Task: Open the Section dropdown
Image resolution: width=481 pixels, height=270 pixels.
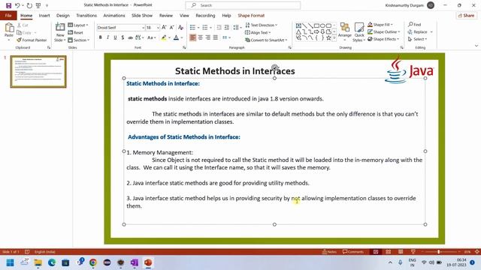Action: click(79, 40)
